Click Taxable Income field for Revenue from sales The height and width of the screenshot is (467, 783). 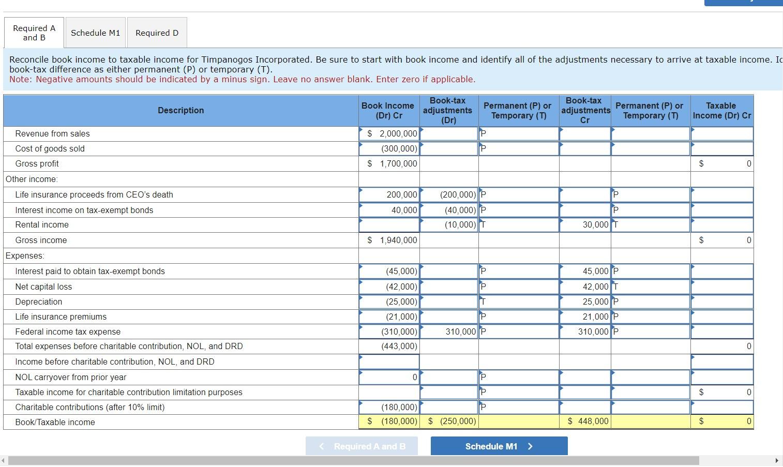point(722,133)
